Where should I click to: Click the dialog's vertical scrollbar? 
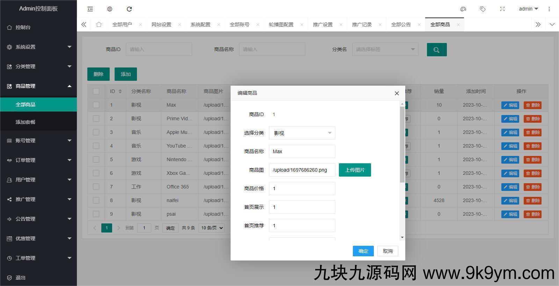[402, 144]
